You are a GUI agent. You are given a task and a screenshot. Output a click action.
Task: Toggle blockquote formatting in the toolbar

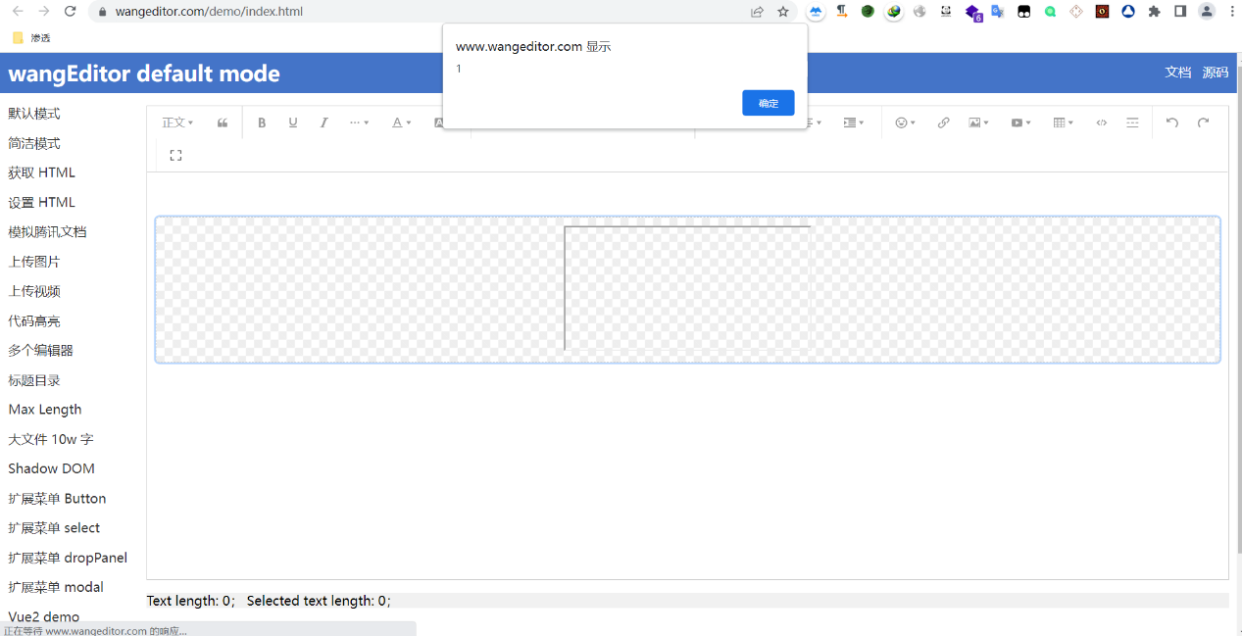click(x=223, y=122)
